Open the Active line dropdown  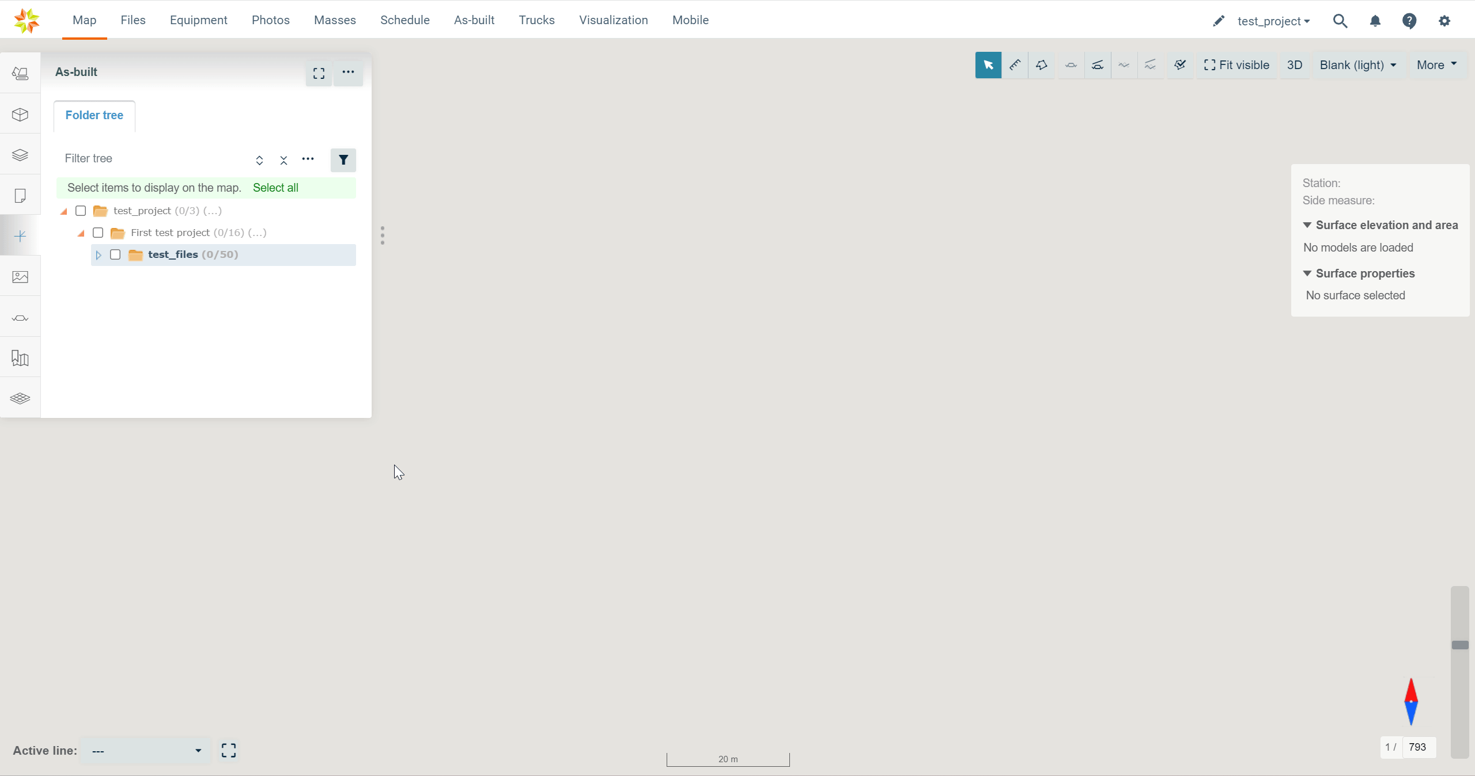click(x=146, y=751)
